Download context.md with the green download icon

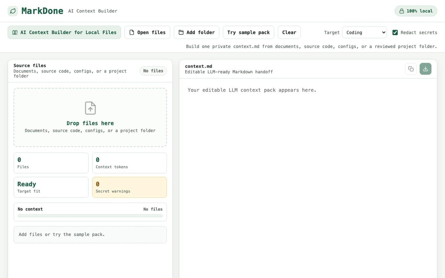425,69
